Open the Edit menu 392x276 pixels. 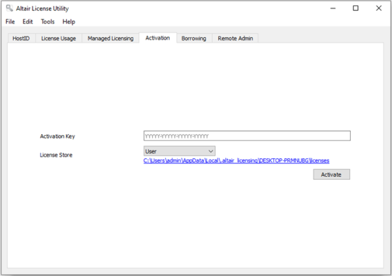click(x=27, y=22)
